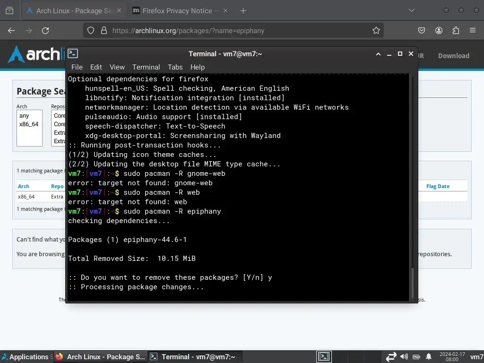Open the notification bell tray icon
Image resolution: width=484 pixels, height=363 pixels.
pyautogui.click(x=428, y=357)
